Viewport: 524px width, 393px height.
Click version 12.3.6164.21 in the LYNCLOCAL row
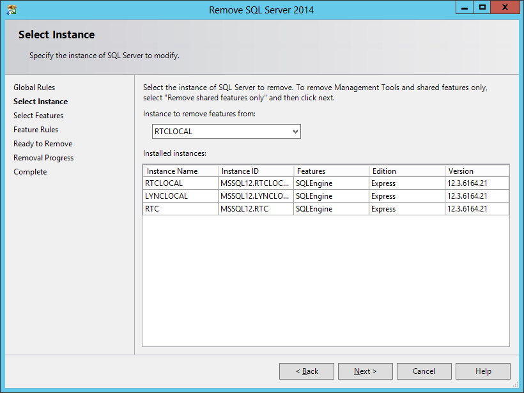477,196
